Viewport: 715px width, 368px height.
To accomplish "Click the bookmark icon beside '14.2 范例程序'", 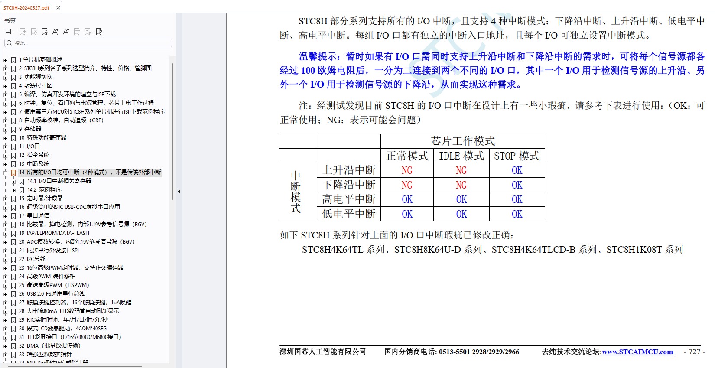I will click(x=22, y=190).
